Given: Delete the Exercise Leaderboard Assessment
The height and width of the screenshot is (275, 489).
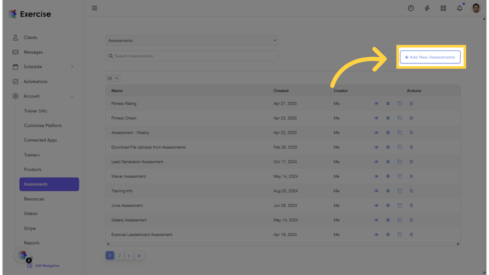Looking at the screenshot, I should pos(411,235).
